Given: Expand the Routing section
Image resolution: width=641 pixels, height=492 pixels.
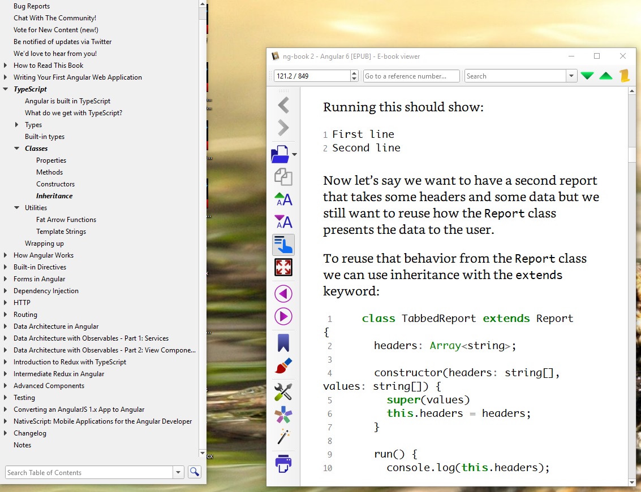Looking at the screenshot, I should tap(5, 315).
